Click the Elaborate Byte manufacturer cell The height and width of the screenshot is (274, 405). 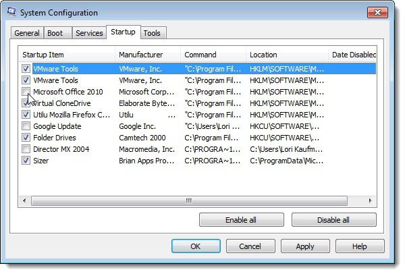click(x=146, y=103)
